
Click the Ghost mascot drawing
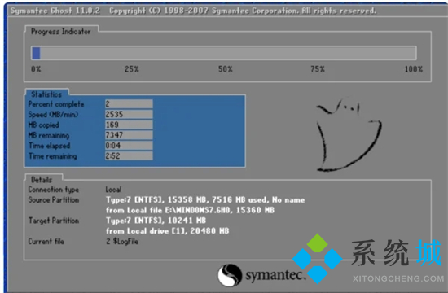pyautogui.click(x=349, y=135)
